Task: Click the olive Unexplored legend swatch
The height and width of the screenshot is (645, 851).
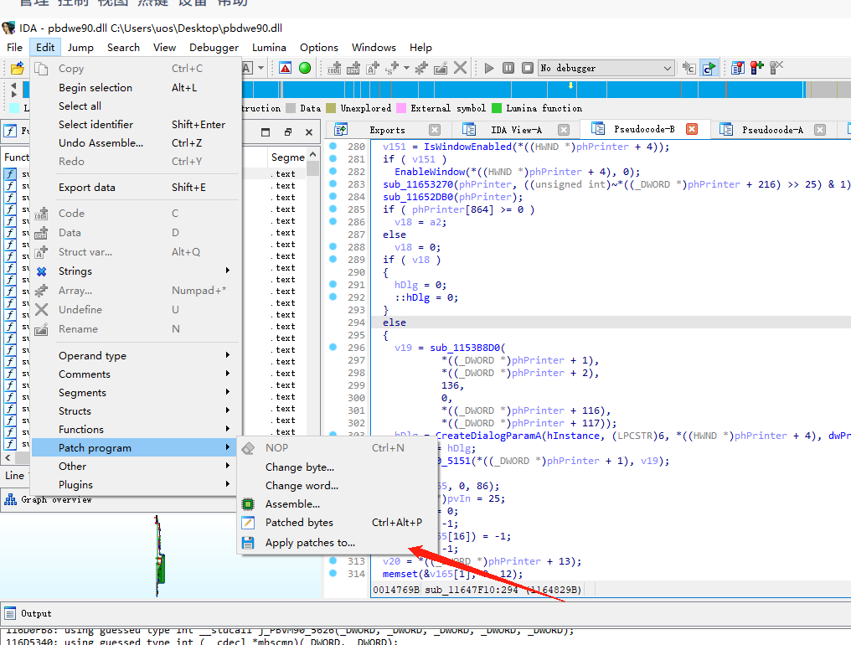Action: (331, 108)
